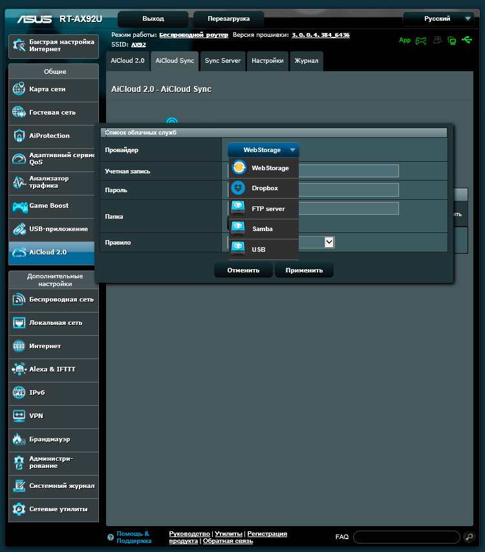The height and width of the screenshot is (552, 485).
Task: Click the Traffic Analyzer icon
Action: coord(19,182)
